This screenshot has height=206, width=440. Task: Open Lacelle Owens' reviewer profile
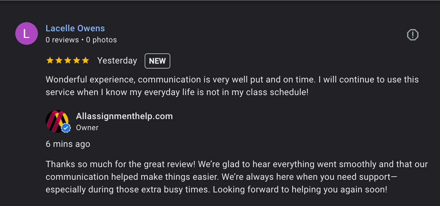point(75,28)
